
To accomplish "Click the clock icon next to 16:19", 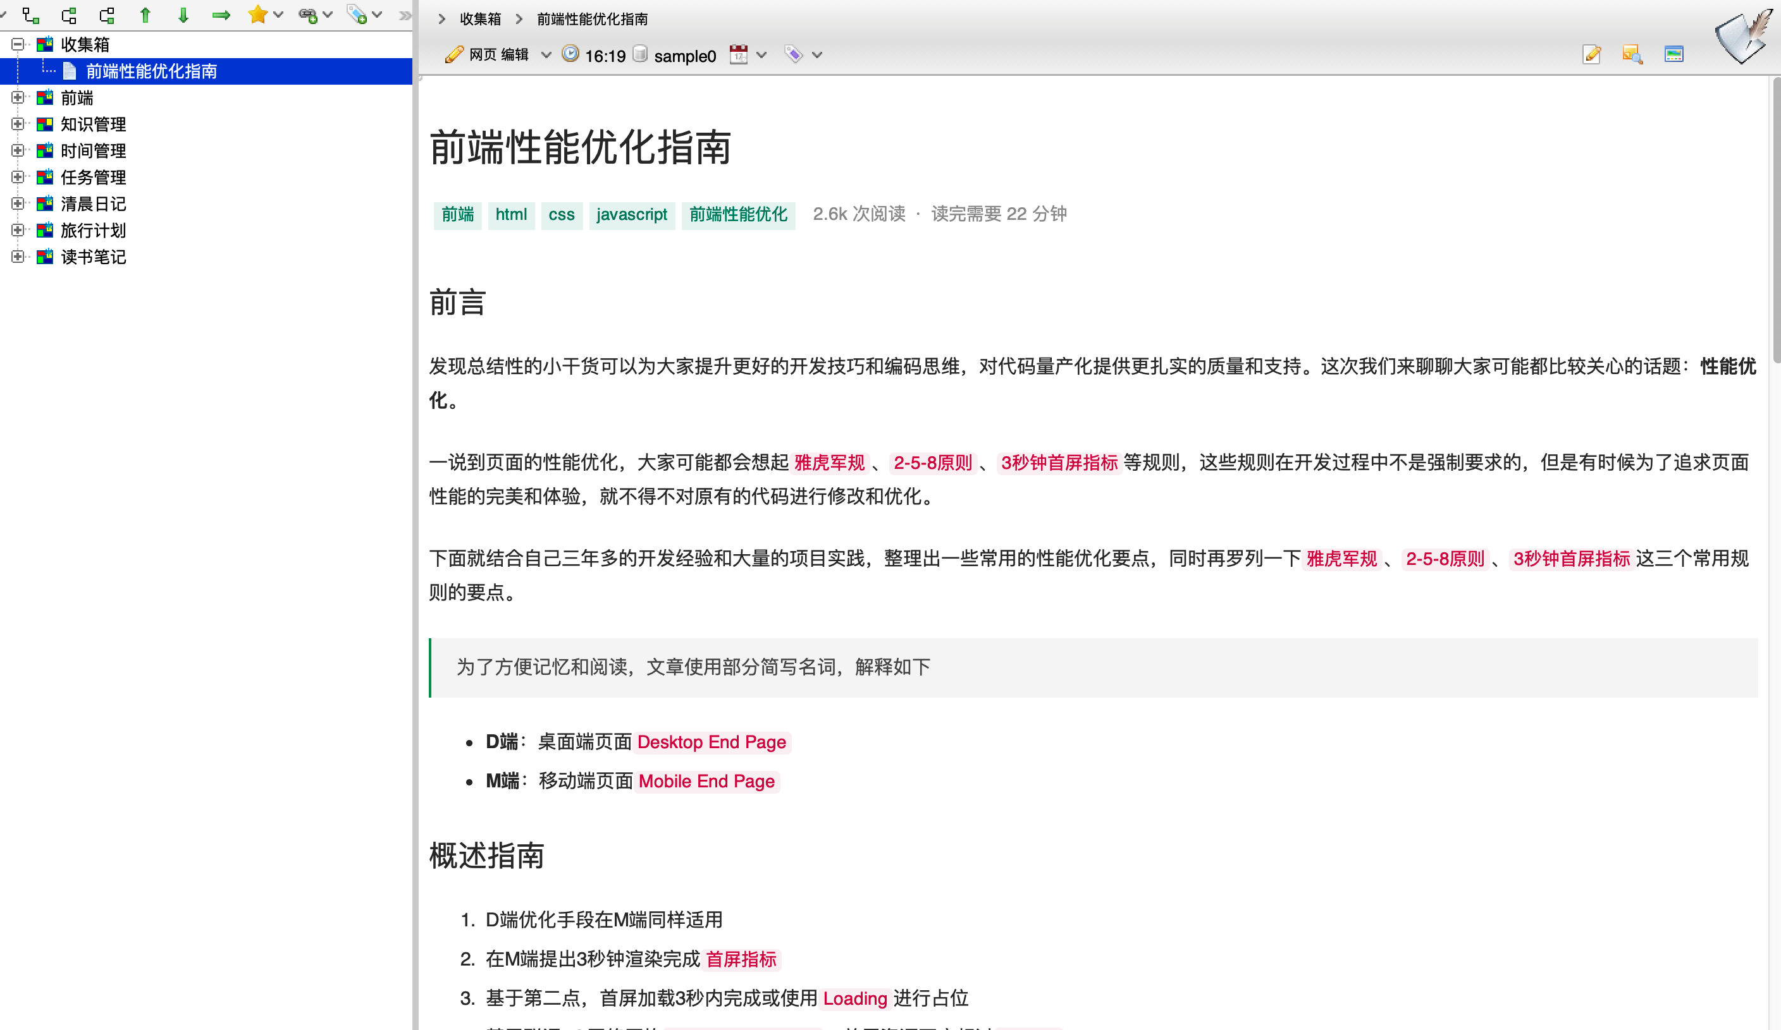I will (x=570, y=54).
